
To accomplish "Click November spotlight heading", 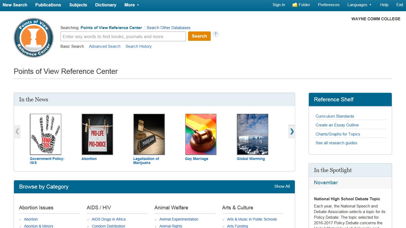I will click(x=326, y=183).
